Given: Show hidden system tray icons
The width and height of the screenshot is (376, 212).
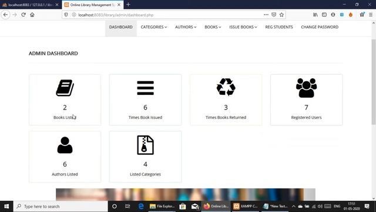Looking at the screenshot, I should [294, 206].
